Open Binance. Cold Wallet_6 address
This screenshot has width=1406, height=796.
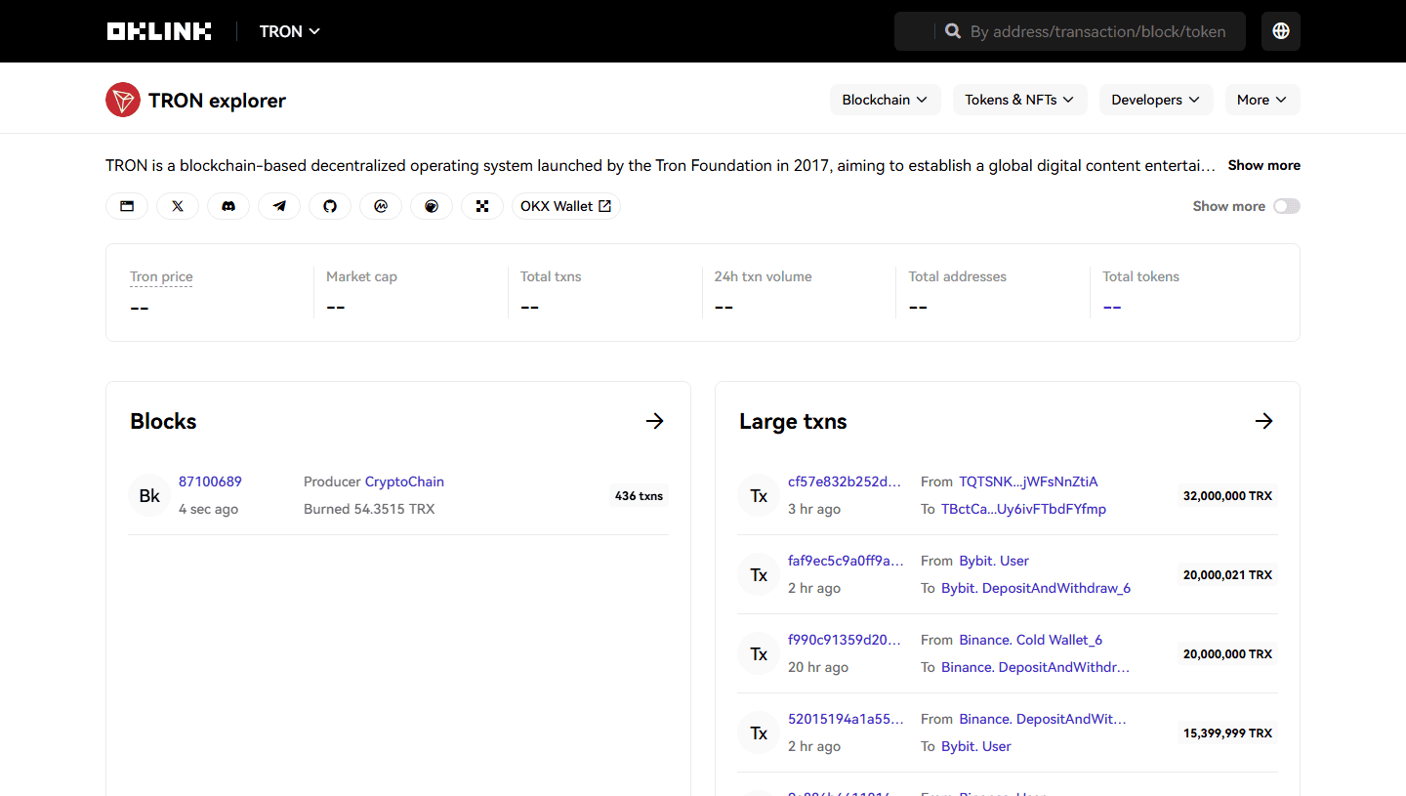click(1031, 640)
